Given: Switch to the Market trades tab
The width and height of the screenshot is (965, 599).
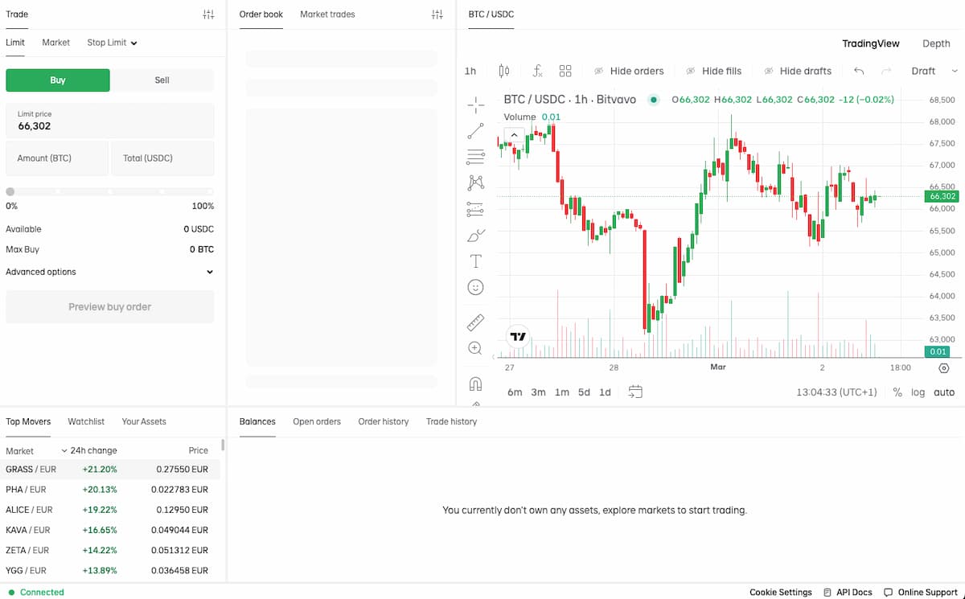Looking at the screenshot, I should point(327,14).
